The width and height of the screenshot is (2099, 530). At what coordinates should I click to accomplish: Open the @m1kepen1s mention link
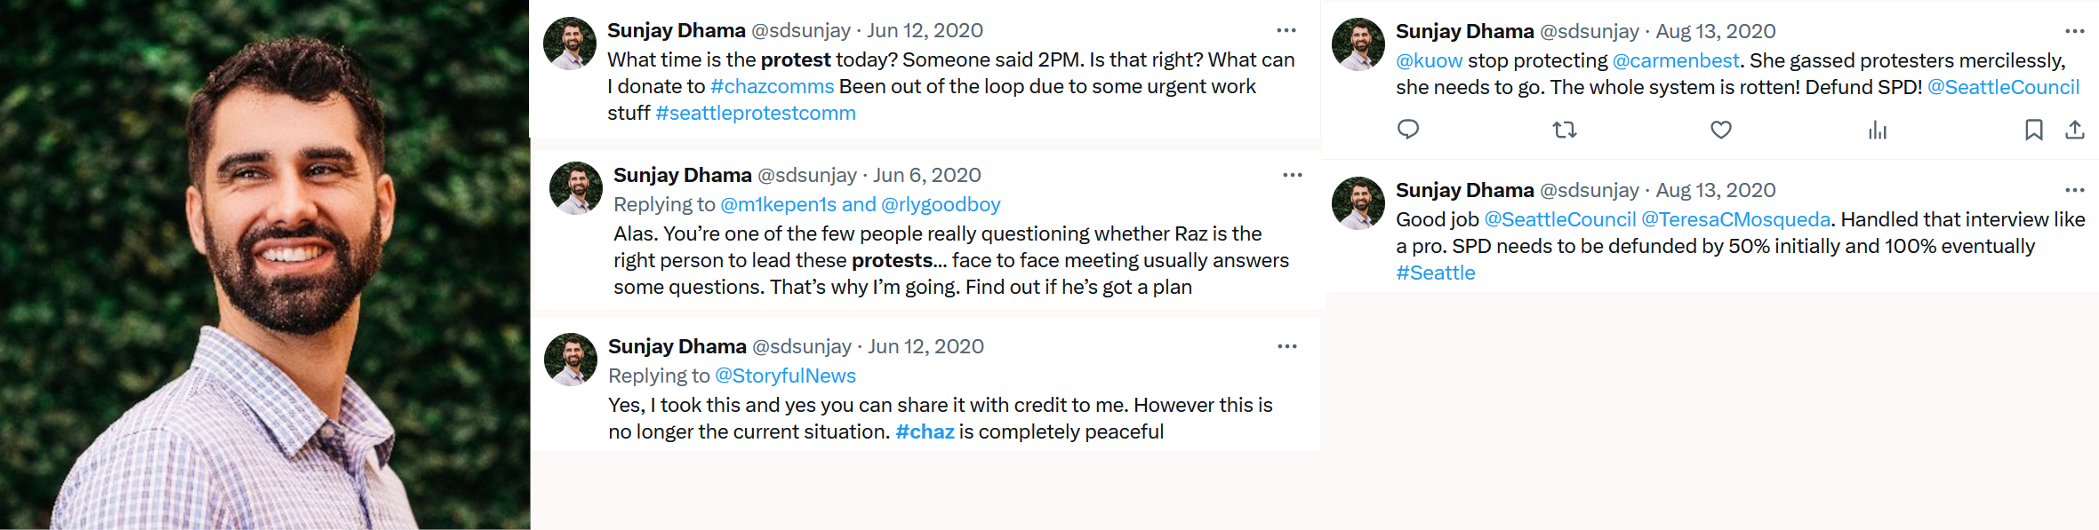point(778,204)
